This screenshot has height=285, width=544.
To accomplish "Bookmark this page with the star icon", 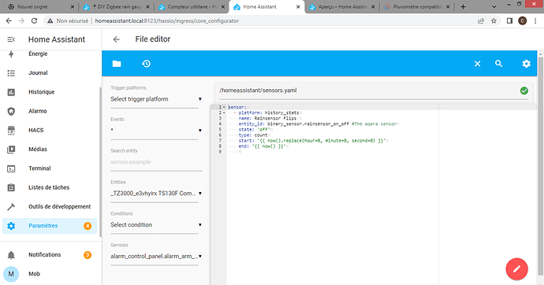I will point(494,21).
